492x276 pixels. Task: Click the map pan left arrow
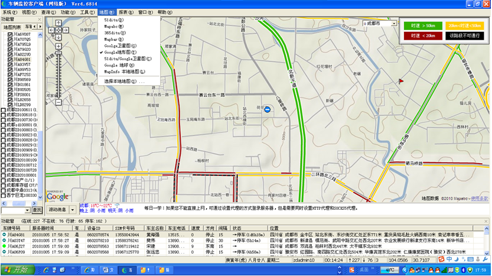(51, 30)
